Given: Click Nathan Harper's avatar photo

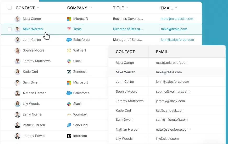Looking at the screenshot, I should [x=17, y=93].
